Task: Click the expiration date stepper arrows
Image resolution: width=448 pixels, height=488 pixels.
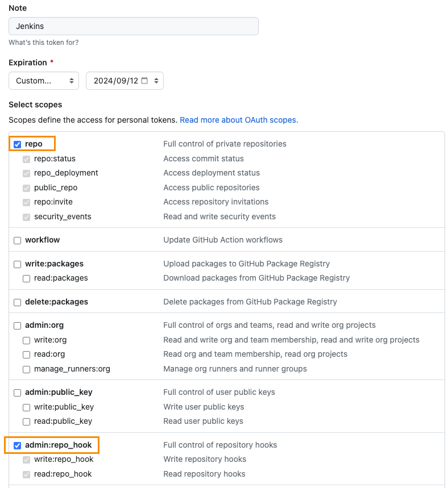Action: pyautogui.click(x=157, y=81)
